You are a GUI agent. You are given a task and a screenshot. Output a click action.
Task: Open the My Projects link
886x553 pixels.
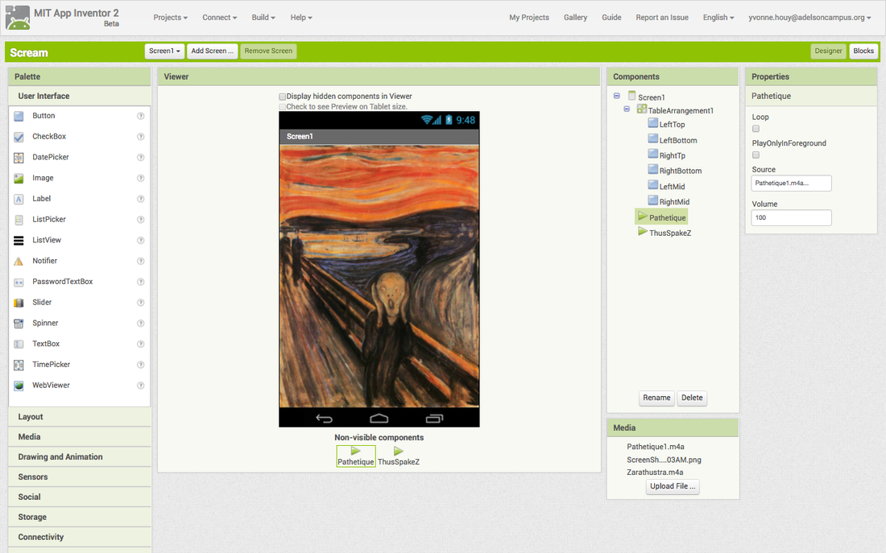pos(529,18)
